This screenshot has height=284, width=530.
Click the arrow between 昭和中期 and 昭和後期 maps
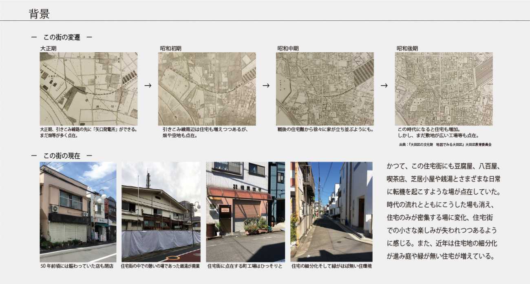(x=384, y=86)
